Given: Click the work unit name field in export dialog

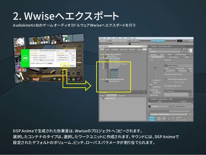Looking at the screenshot, I should (x=46, y=55).
